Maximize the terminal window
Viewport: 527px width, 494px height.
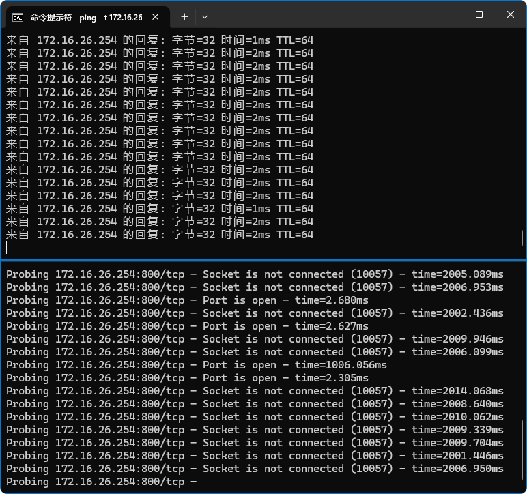479,15
